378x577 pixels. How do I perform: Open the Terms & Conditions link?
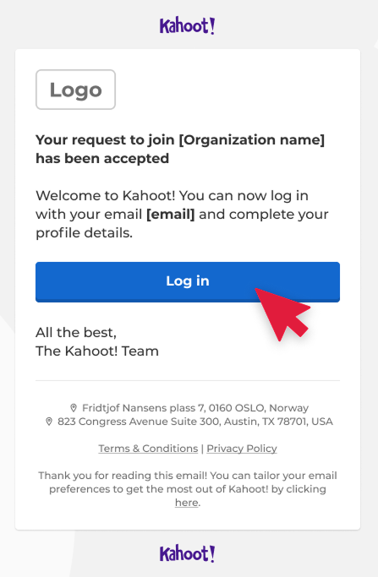pyautogui.click(x=148, y=449)
